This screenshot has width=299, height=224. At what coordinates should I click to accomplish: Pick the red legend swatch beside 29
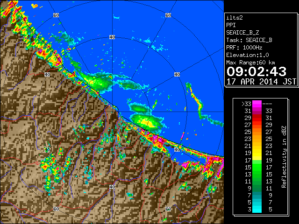pyautogui.click(x=257, y=118)
